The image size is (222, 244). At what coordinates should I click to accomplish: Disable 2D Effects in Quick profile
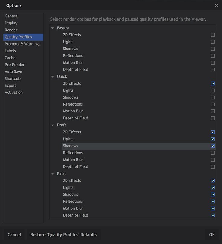pos(213,84)
